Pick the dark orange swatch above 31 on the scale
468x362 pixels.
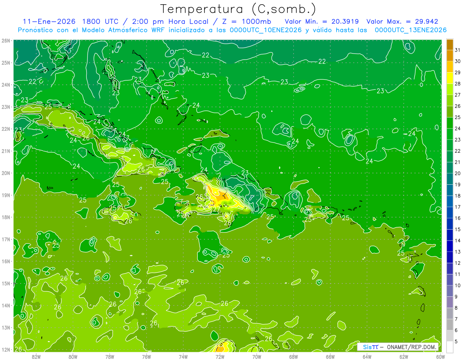450,44
